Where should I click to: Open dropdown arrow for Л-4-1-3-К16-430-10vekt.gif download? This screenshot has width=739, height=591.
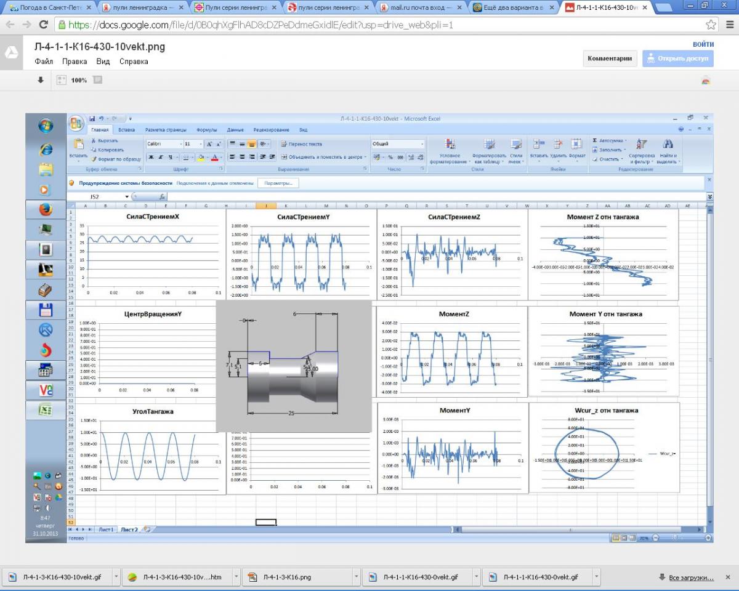coord(116,577)
